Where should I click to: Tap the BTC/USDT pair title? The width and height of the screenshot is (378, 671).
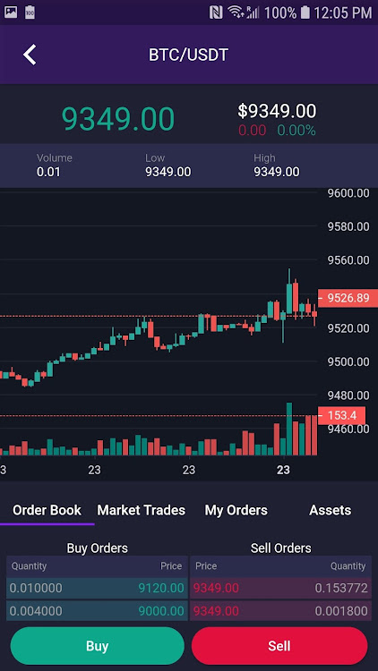(189, 55)
